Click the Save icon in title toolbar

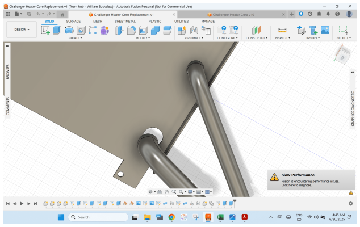[29, 14]
